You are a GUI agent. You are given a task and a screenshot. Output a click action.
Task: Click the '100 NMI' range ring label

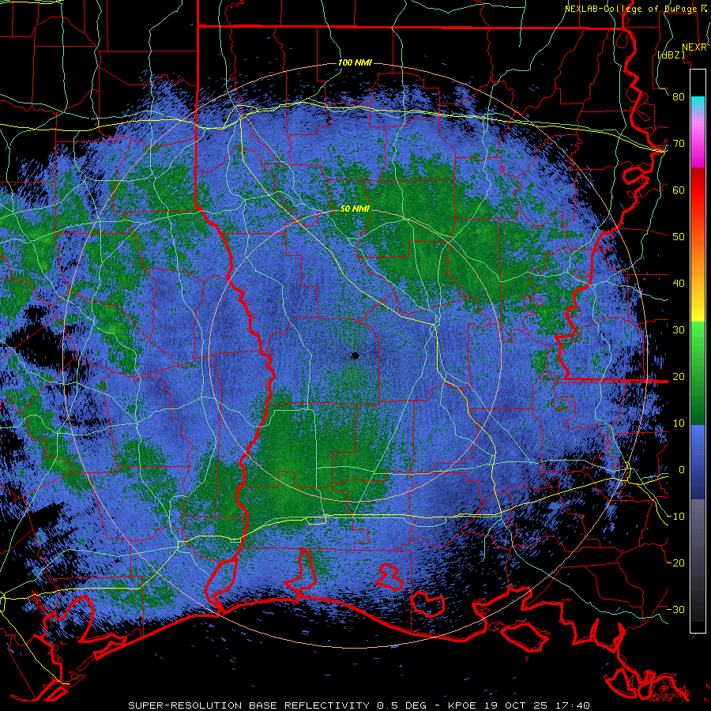coord(355,62)
